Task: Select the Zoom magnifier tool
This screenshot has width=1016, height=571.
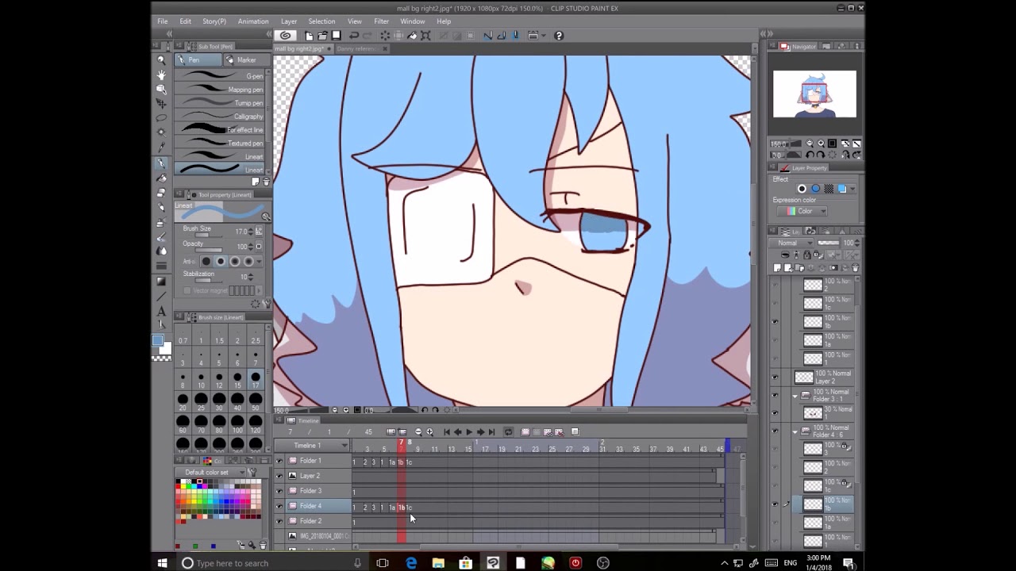Action: pos(161,60)
